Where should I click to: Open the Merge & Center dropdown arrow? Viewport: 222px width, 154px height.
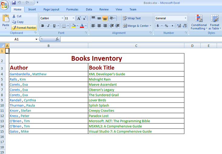[x=151, y=26]
